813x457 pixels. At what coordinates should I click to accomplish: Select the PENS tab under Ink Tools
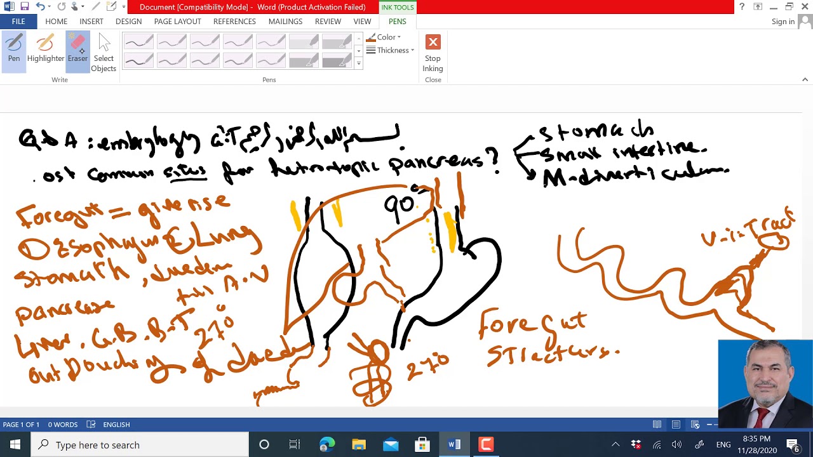(397, 22)
